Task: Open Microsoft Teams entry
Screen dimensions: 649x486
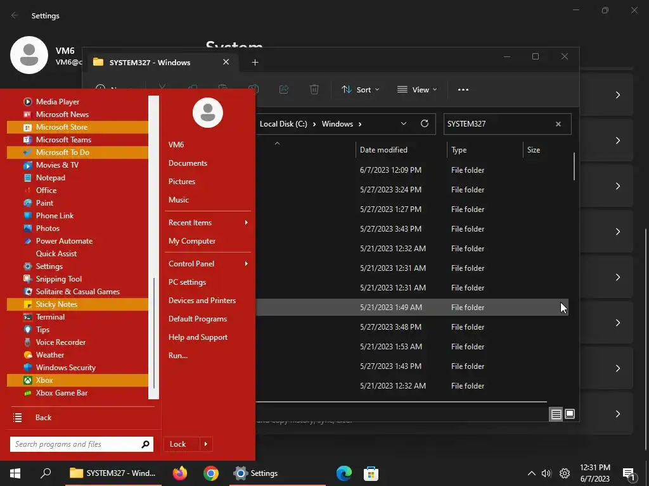Action: coord(77,140)
